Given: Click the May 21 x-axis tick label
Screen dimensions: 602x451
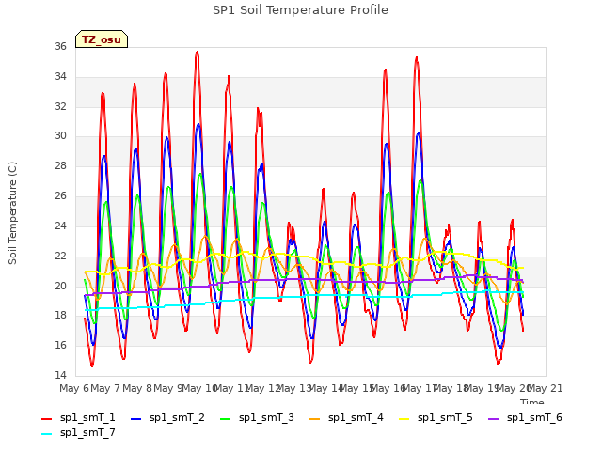Looking at the screenshot, I should click(545, 388).
